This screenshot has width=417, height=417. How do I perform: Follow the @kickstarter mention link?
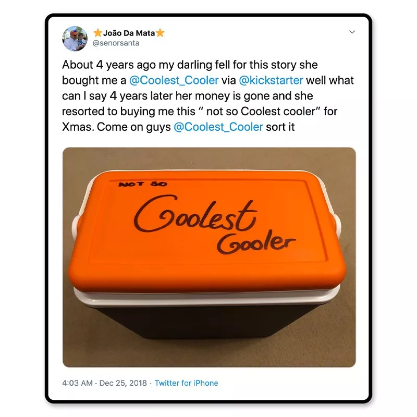pyautogui.click(x=271, y=80)
